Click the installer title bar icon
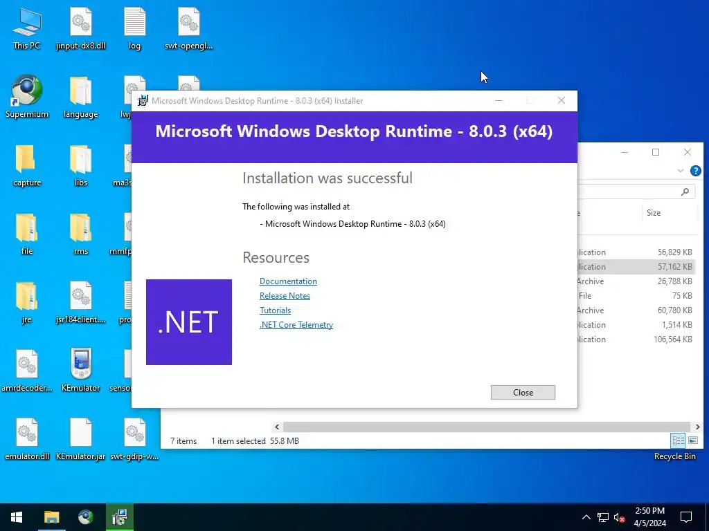 [x=143, y=101]
